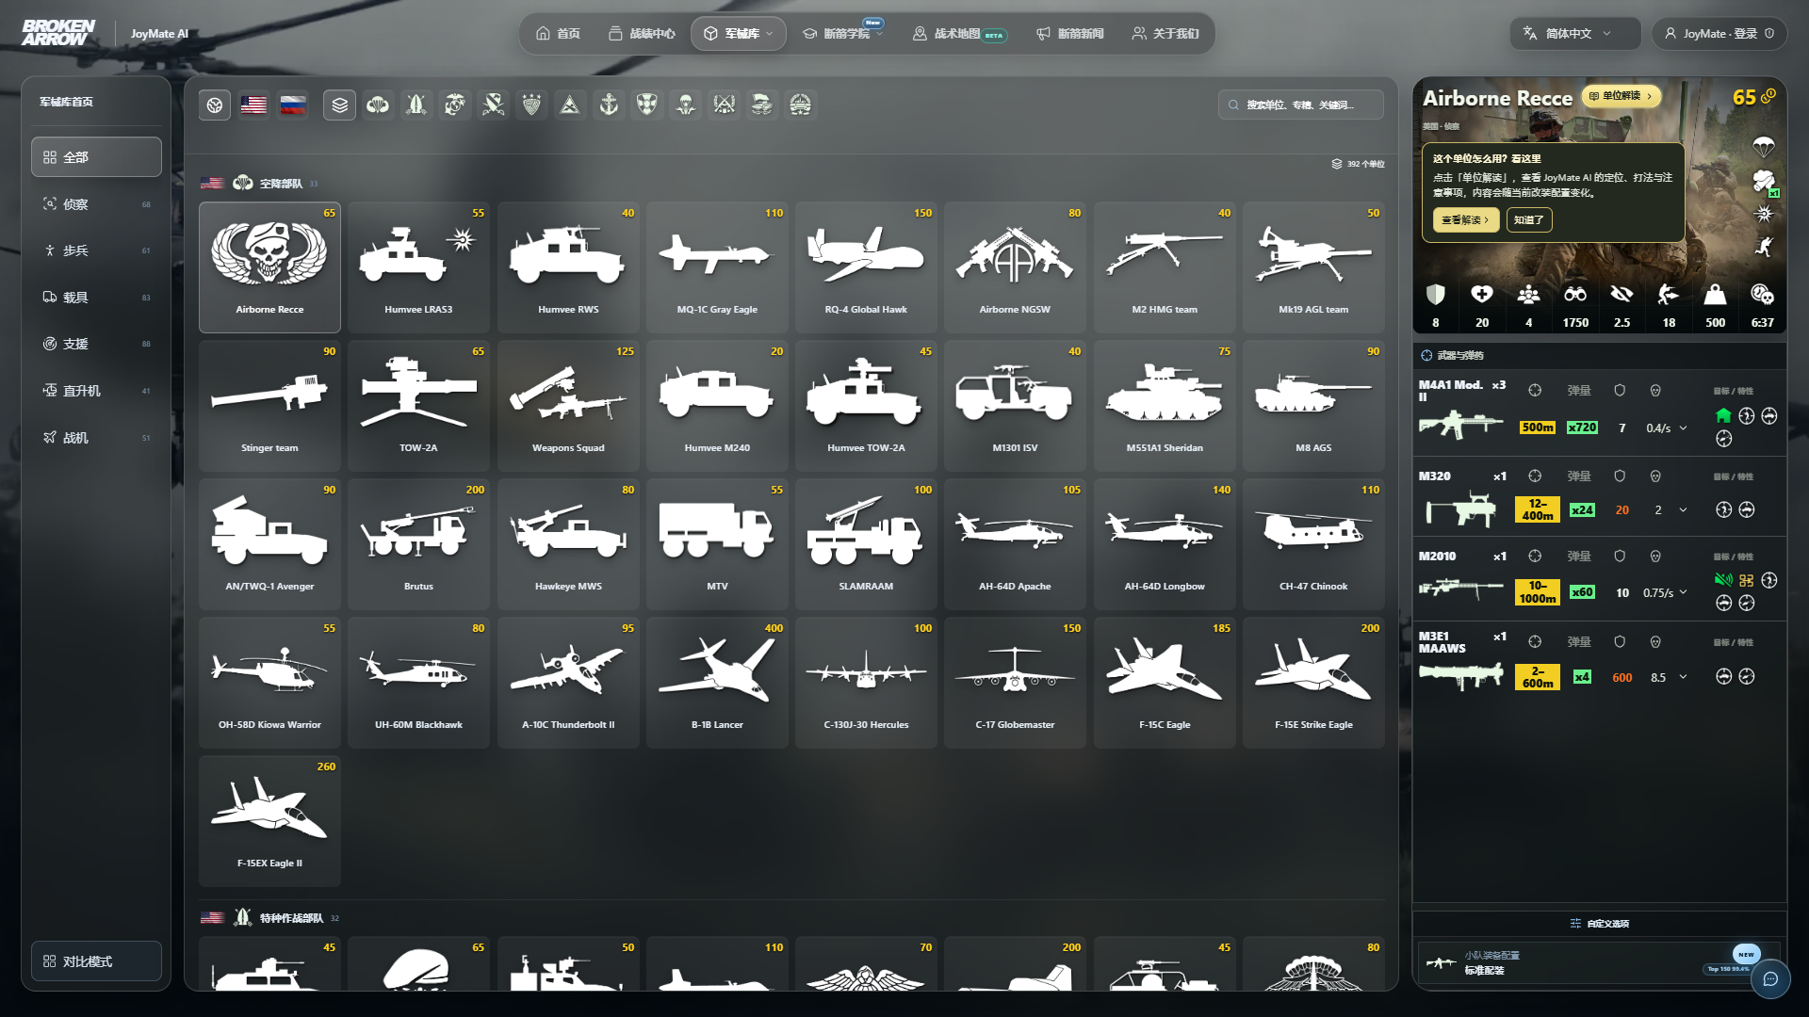Click the JoyMate 登录 login button

coord(1719,34)
